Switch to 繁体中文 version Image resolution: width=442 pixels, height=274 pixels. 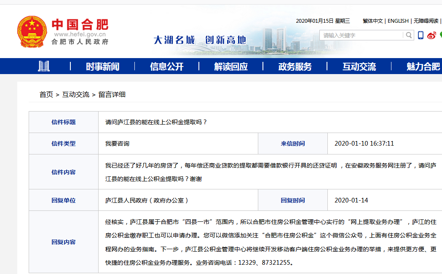point(372,21)
